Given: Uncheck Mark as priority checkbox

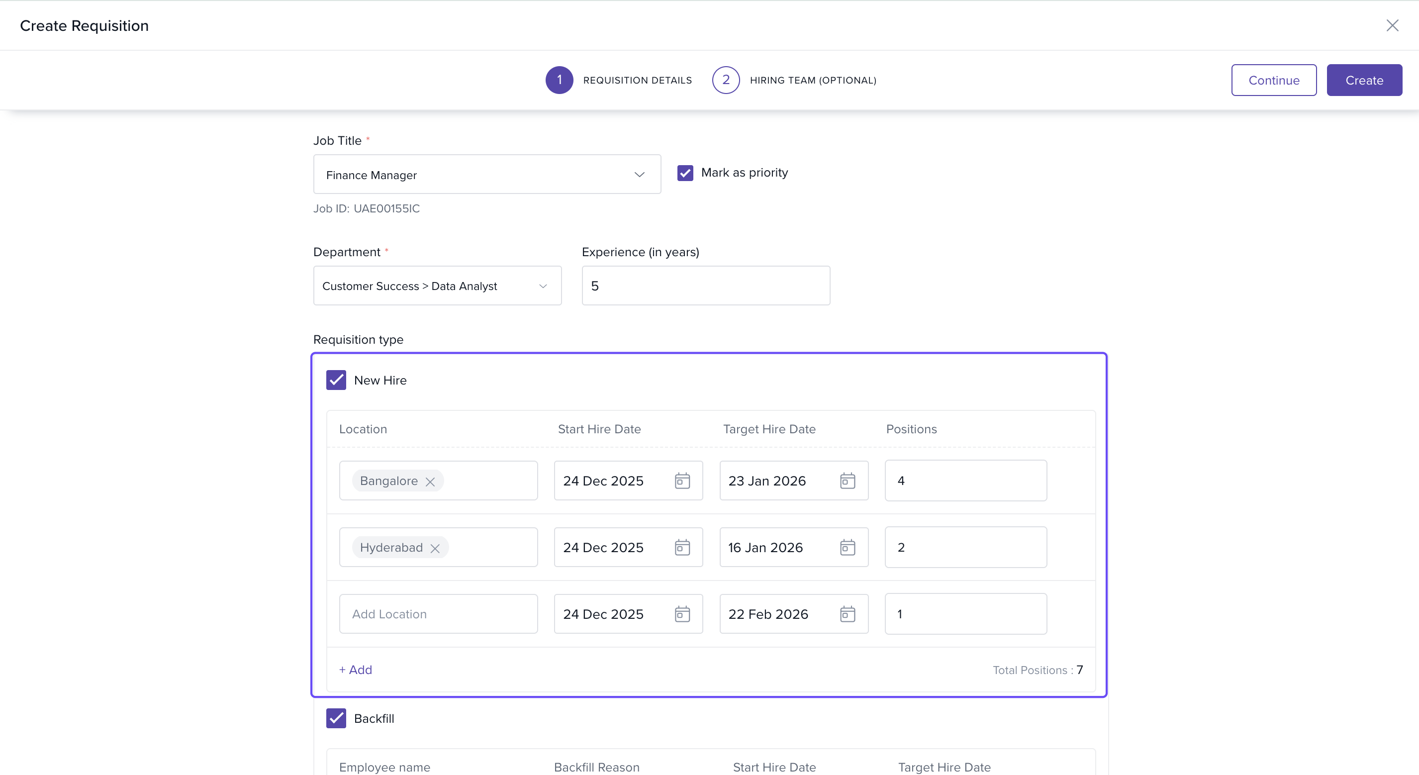Looking at the screenshot, I should pyautogui.click(x=685, y=173).
